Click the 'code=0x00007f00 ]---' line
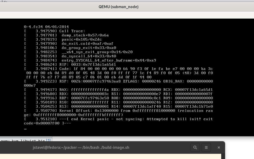 47,123
